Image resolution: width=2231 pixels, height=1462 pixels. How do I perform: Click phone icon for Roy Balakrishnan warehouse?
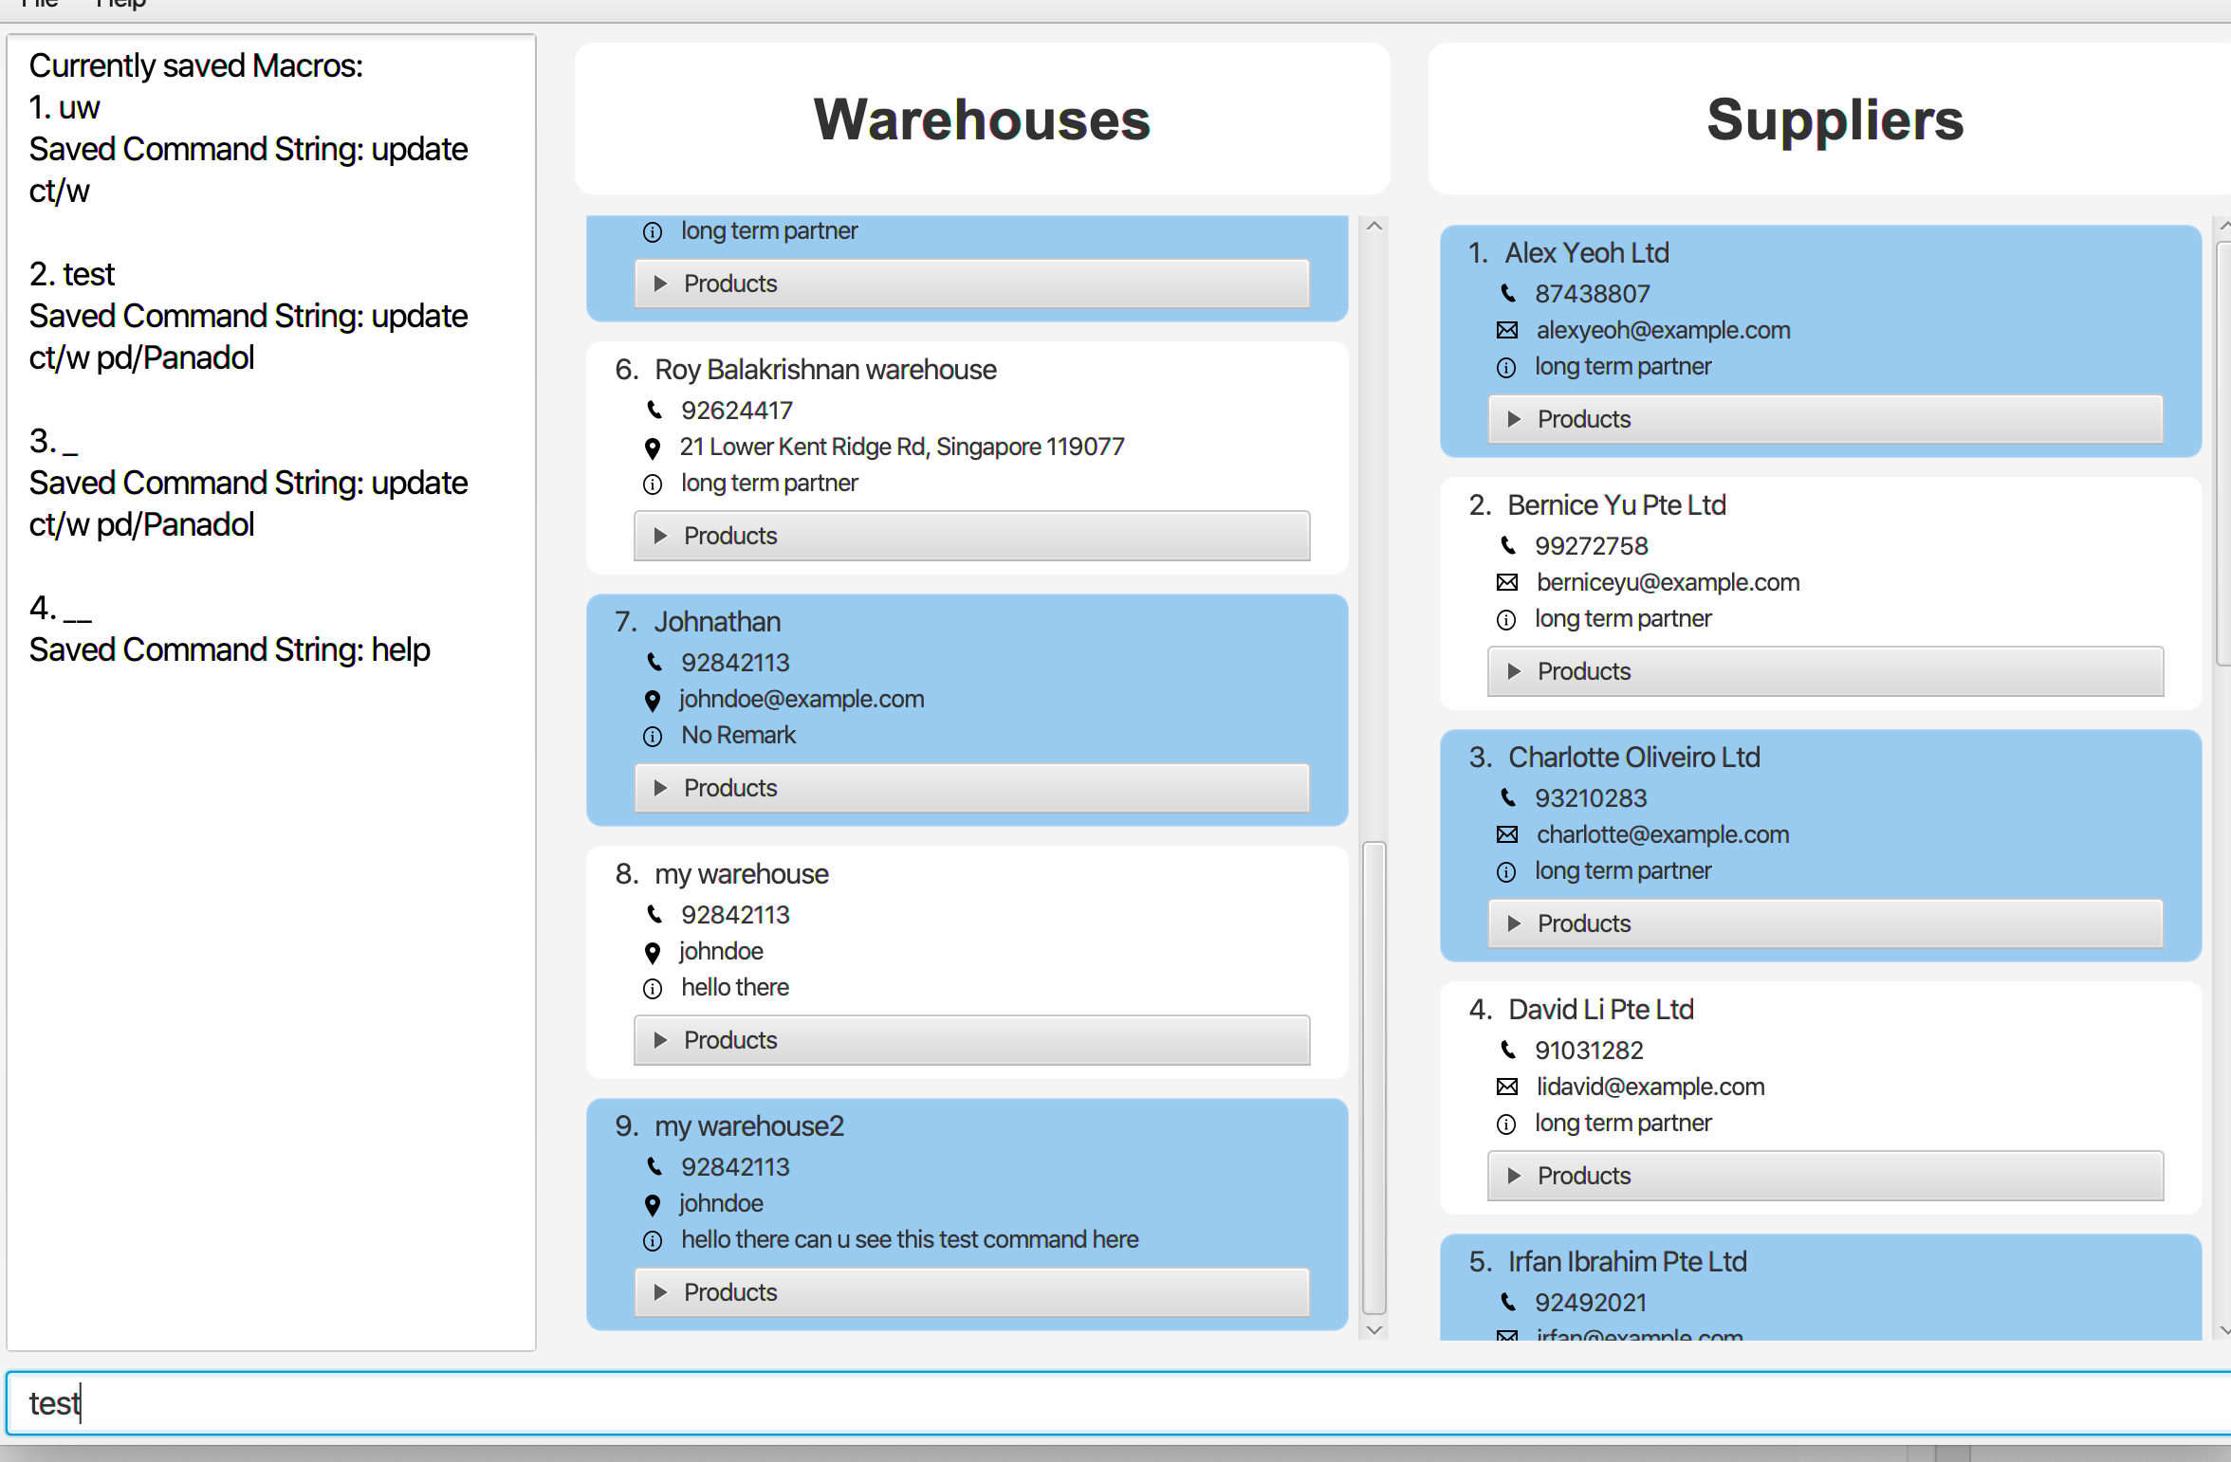[x=654, y=410]
